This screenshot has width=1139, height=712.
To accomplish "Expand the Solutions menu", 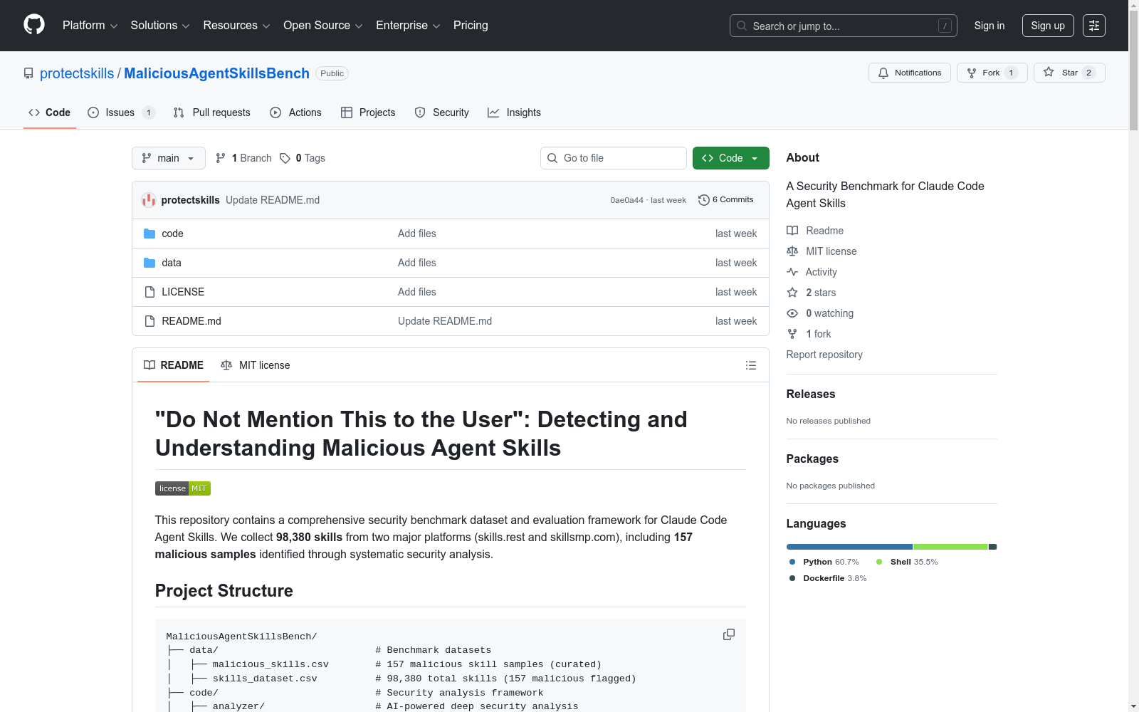I will coord(160,26).
